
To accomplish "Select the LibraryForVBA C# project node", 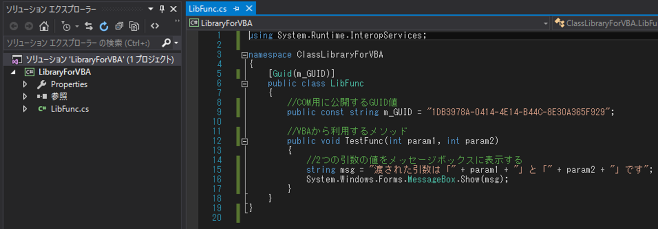I will (x=64, y=72).
